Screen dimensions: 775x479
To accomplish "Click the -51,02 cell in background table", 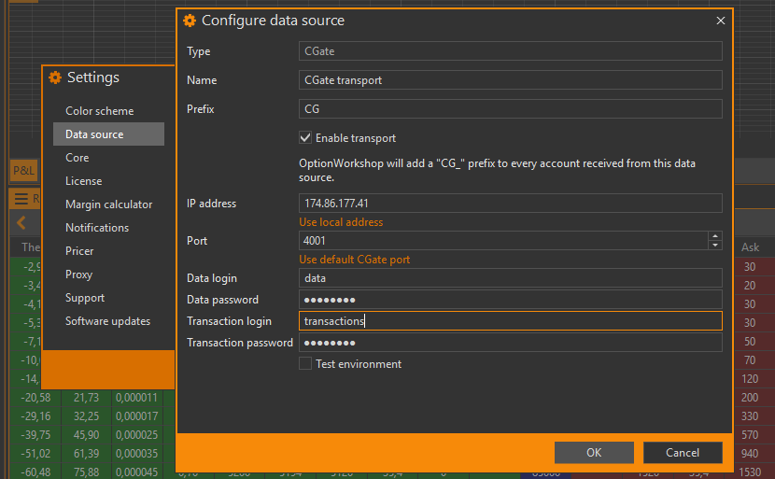I will click(35, 454).
